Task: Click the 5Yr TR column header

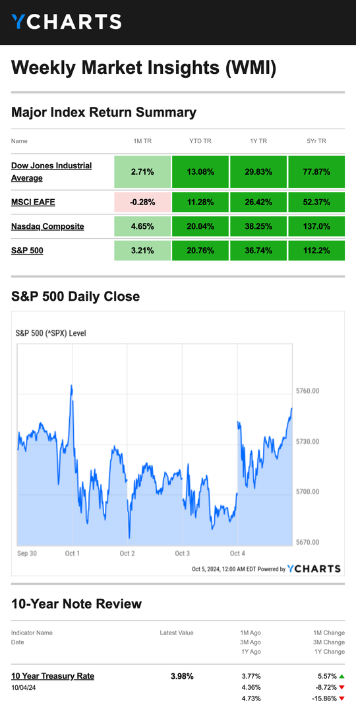Action: pos(316,141)
